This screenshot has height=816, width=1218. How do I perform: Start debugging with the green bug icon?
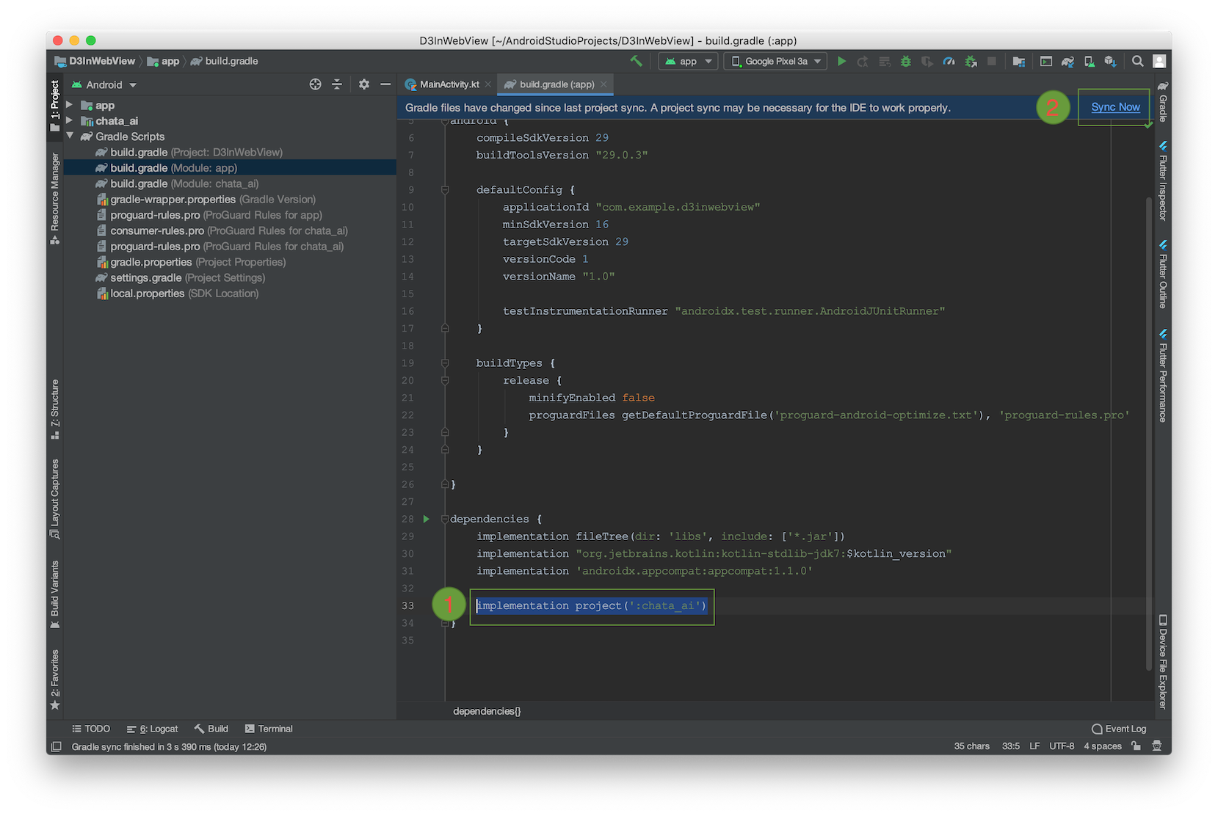click(x=906, y=62)
